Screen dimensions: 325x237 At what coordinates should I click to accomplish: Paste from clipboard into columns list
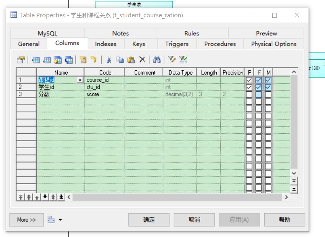pos(131,60)
